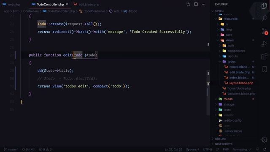Screen dimensions: 270x152
Task: Open the Bookmarks view in activity bar
Action: coord(265,69)
